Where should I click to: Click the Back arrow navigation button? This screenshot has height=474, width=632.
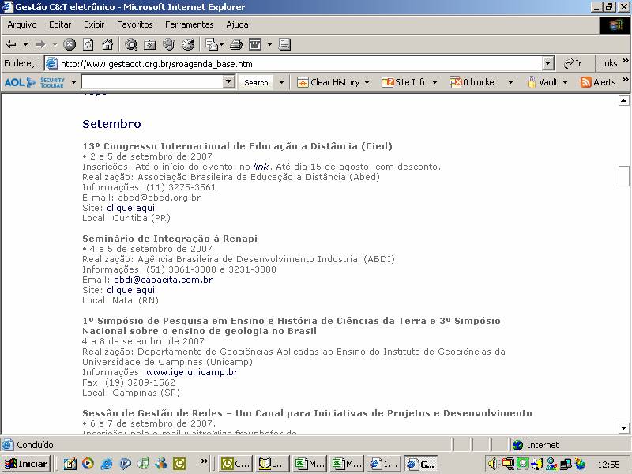point(12,44)
